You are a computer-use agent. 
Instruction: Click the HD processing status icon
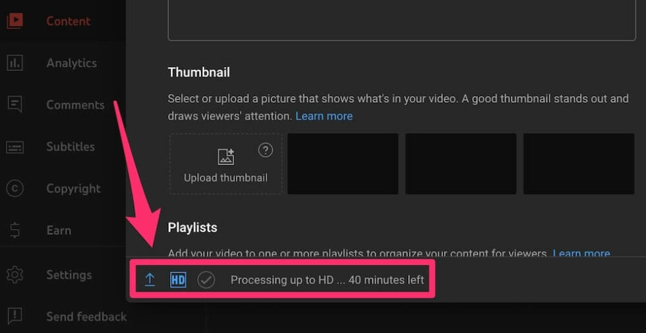point(178,280)
